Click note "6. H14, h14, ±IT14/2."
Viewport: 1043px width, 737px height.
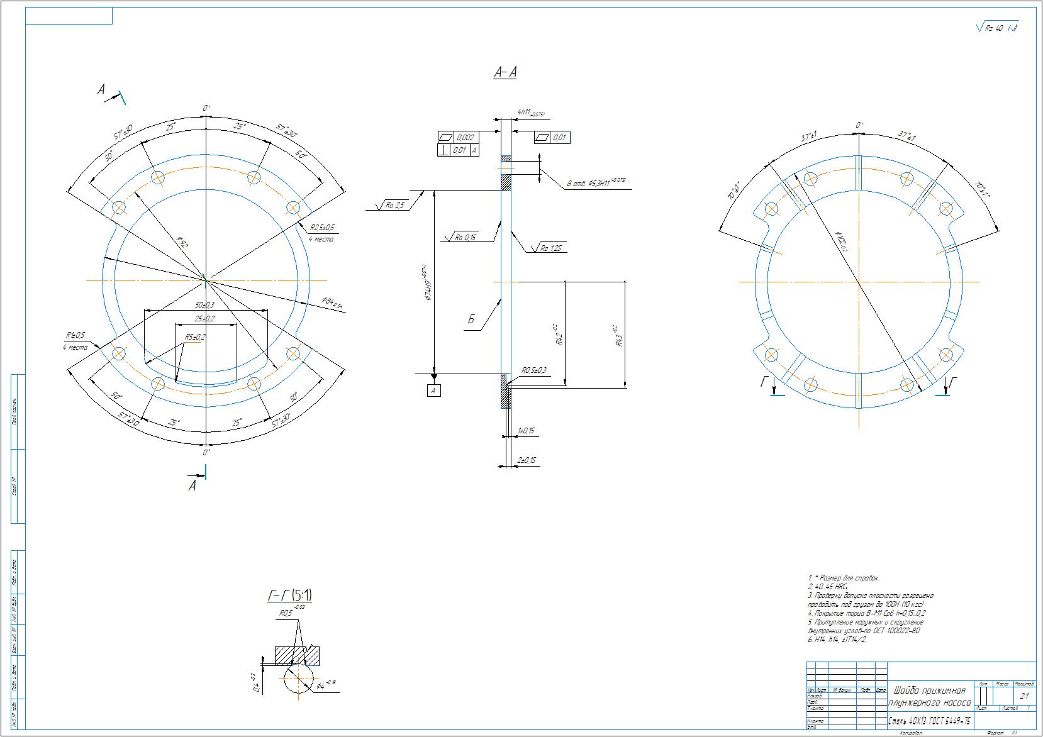(x=837, y=639)
